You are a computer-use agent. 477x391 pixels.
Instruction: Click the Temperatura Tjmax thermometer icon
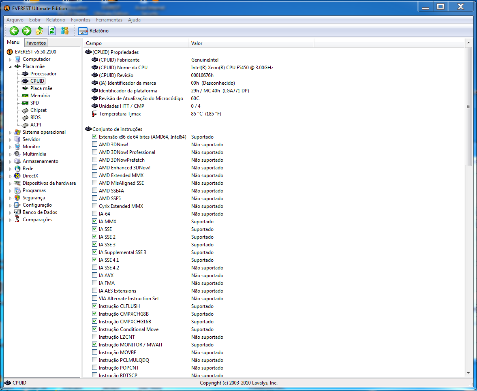click(94, 114)
